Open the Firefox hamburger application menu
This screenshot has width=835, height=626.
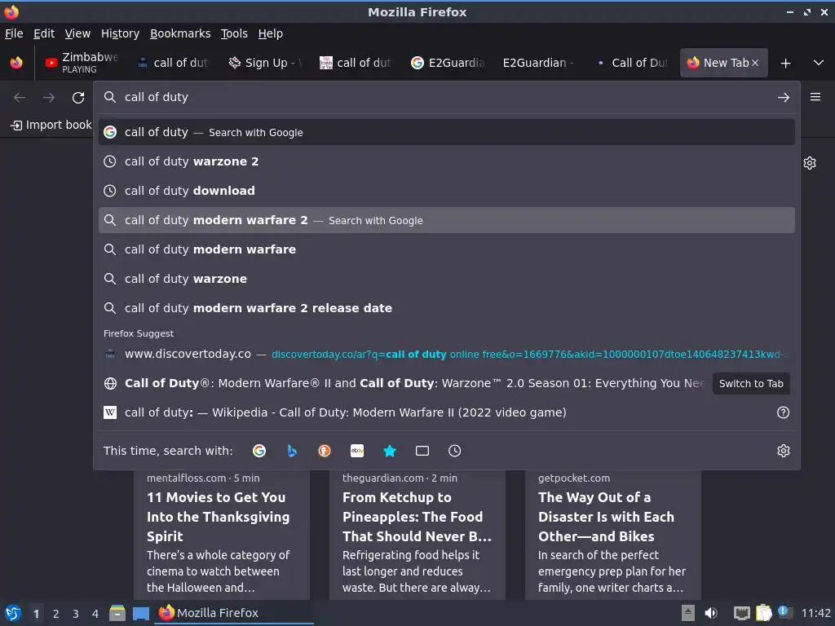[815, 97]
